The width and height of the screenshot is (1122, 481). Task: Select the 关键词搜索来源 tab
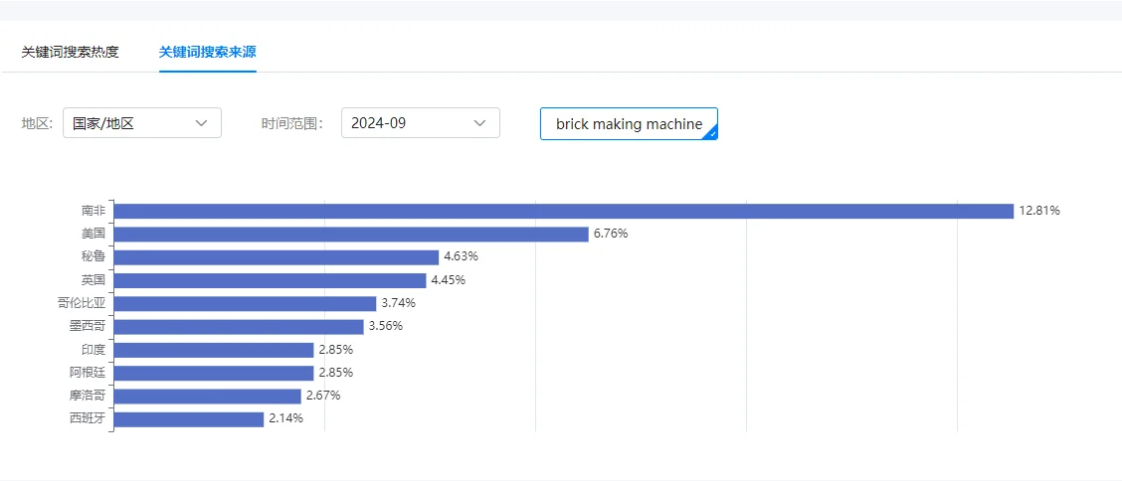[x=207, y=52]
